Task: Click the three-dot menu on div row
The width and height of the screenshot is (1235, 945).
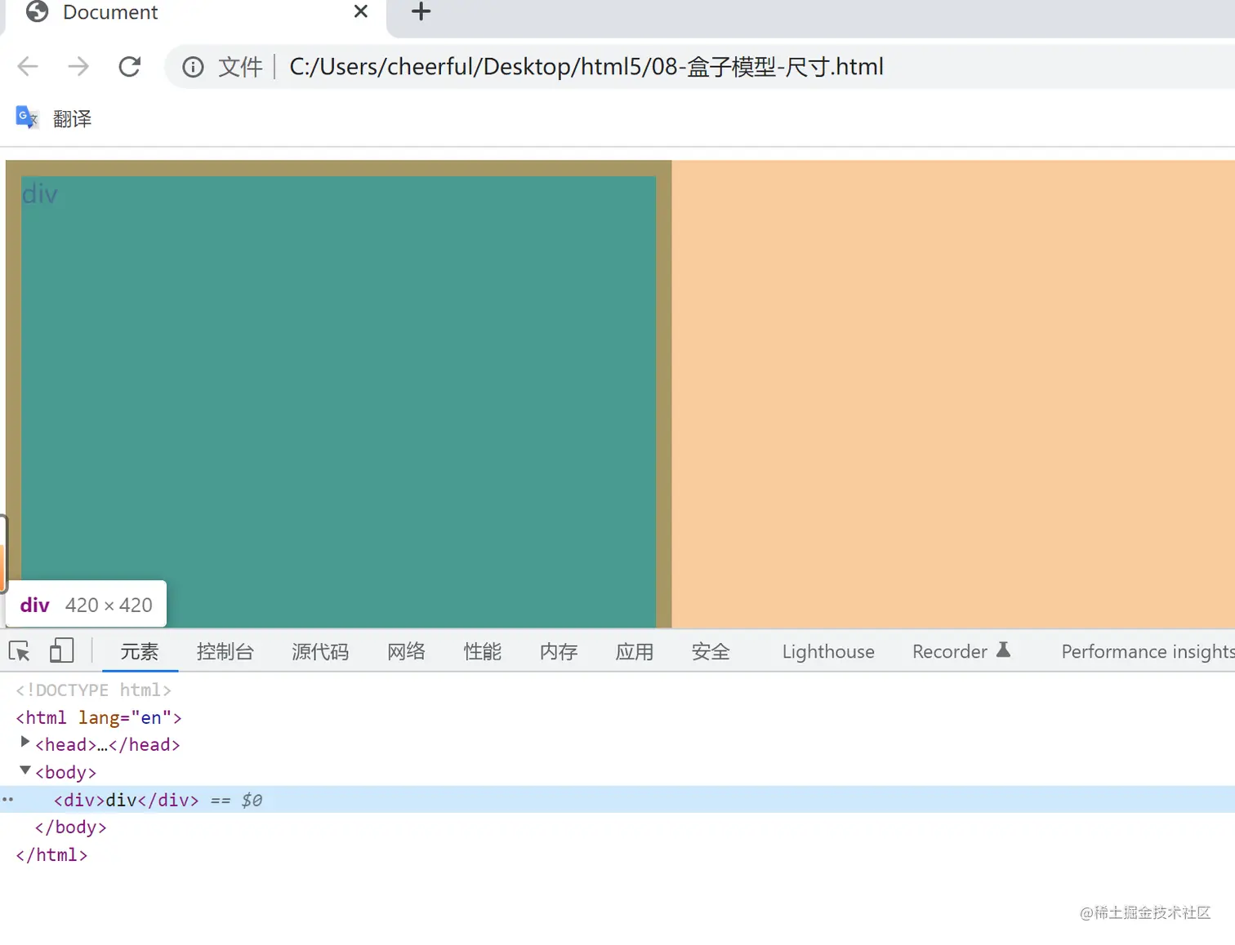Action: click(x=7, y=800)
